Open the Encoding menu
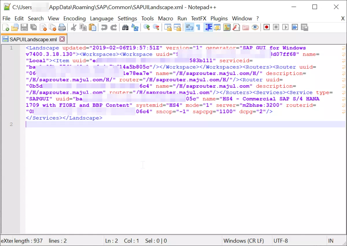This screenshot has width=347, height=246. pyautogui.click(x=75, y=19)
